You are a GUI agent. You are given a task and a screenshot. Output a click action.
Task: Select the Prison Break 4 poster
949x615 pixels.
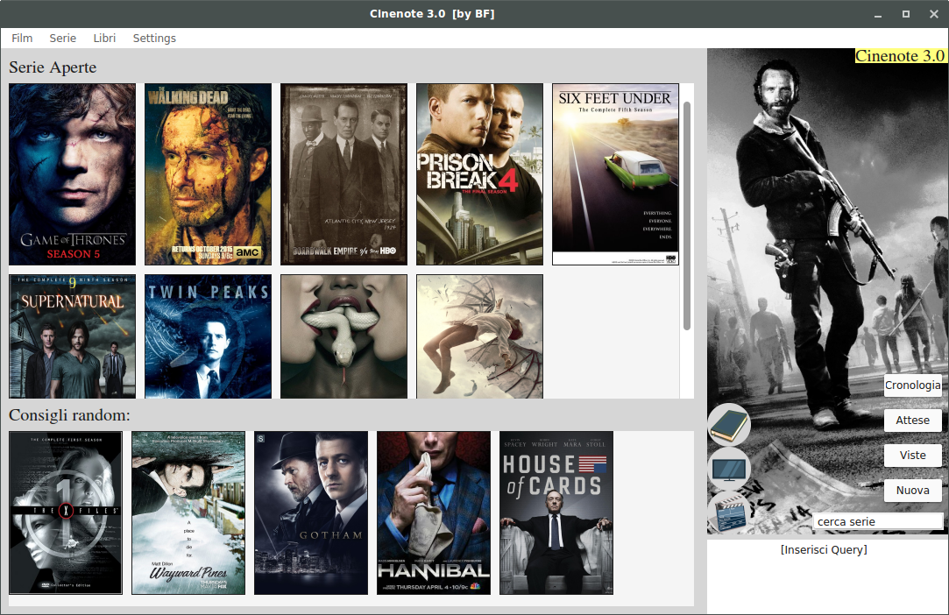(480, 174)
